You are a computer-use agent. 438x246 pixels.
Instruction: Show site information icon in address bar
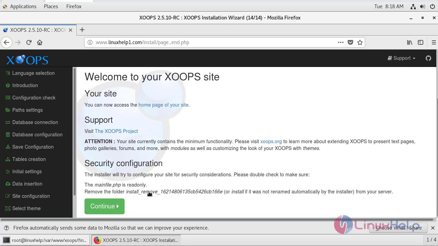90,42
